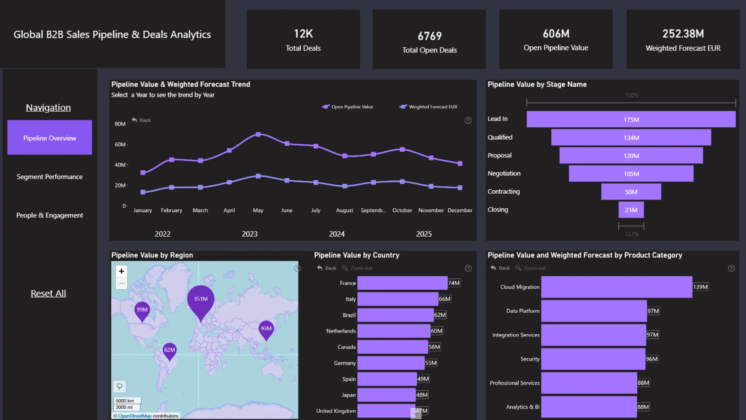Activate the map lasso selection tool
Screen dimensions: 746x420
[119, 386]
